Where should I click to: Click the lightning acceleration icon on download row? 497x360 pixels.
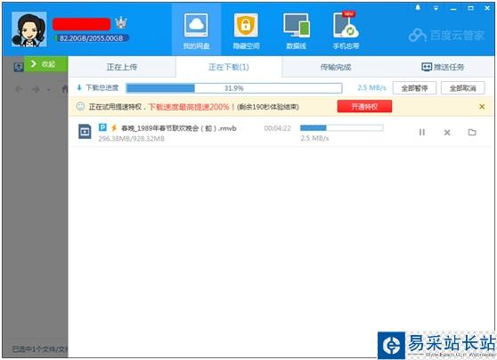pos(114,127)
